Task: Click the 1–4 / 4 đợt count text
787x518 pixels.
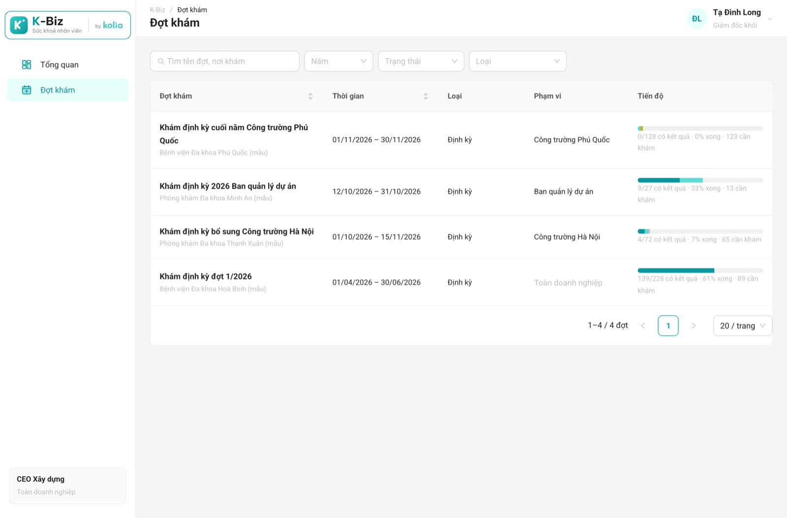Action: [x=608, y=325]
